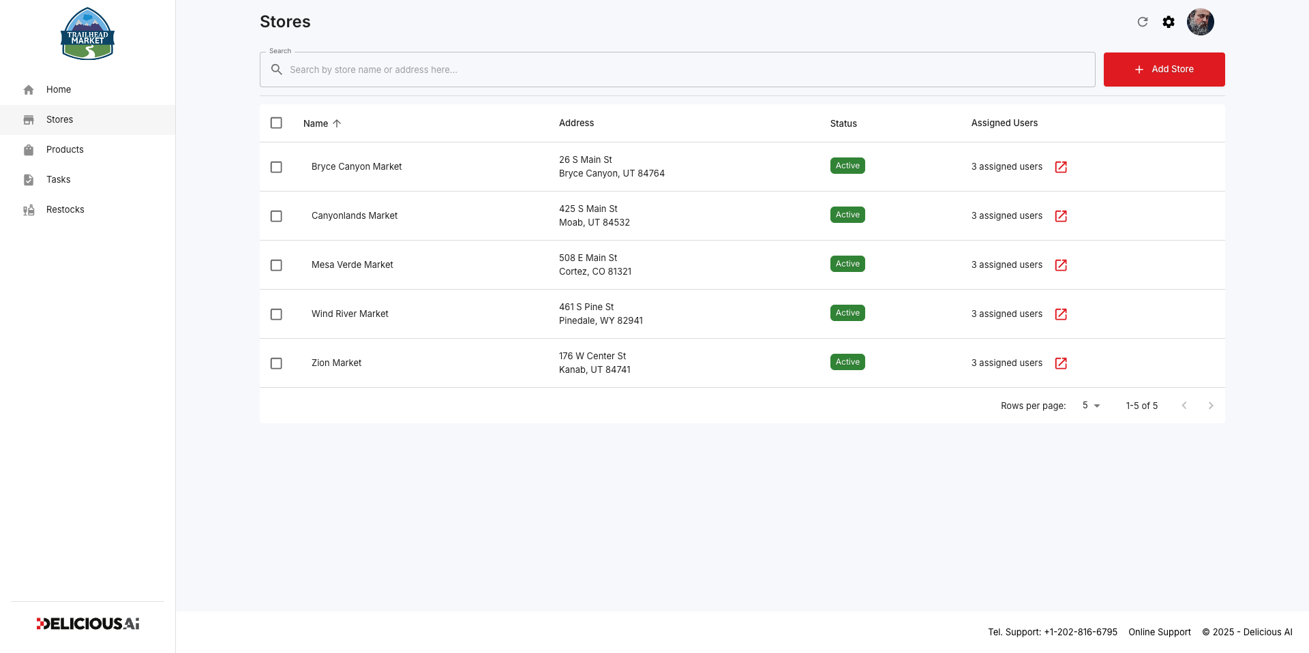Check the Zion Market row
1309x653 pixels.
276,363
